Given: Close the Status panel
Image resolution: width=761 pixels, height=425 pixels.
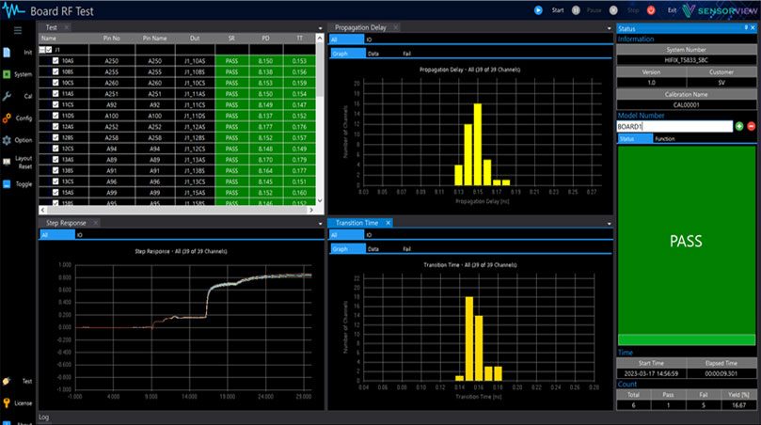Looking at the screenshot, I should pos(753,28).
